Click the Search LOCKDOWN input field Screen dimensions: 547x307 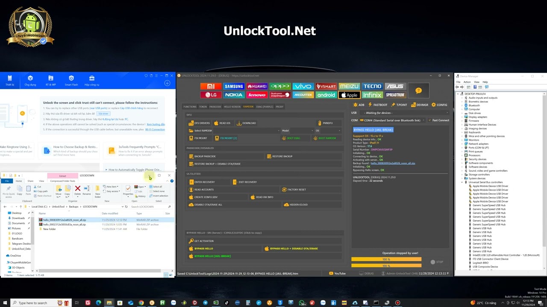pyautogui.click(x=151, y=207)
